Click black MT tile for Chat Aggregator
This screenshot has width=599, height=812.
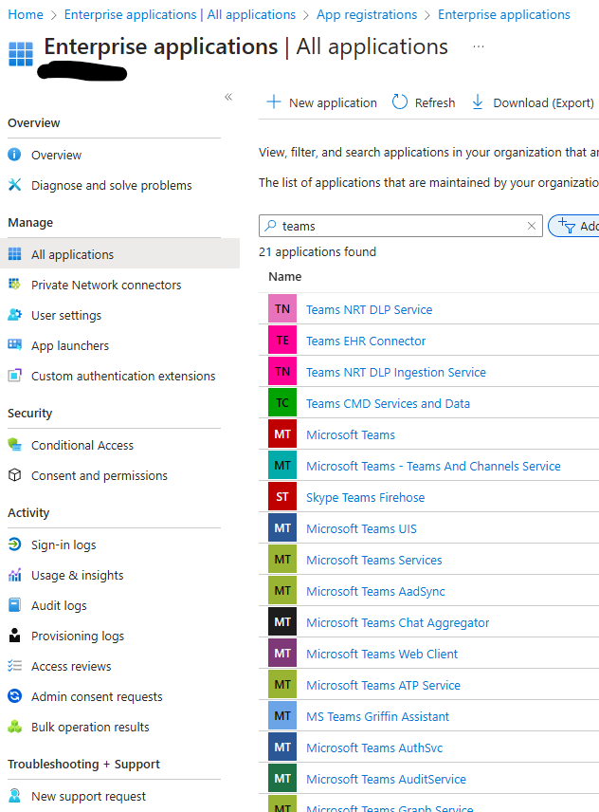click(x=282, y=622)
